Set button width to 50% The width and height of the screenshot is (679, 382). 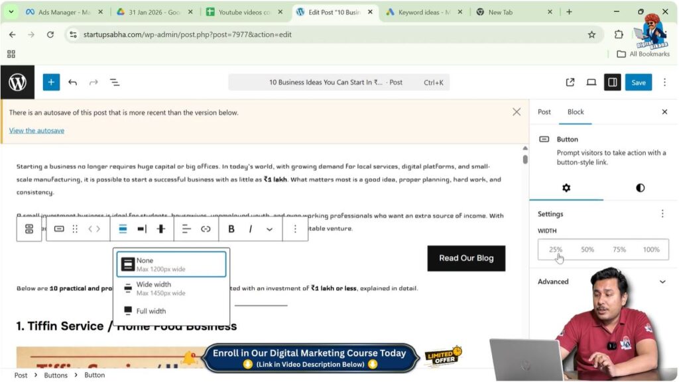pos(587,250)
